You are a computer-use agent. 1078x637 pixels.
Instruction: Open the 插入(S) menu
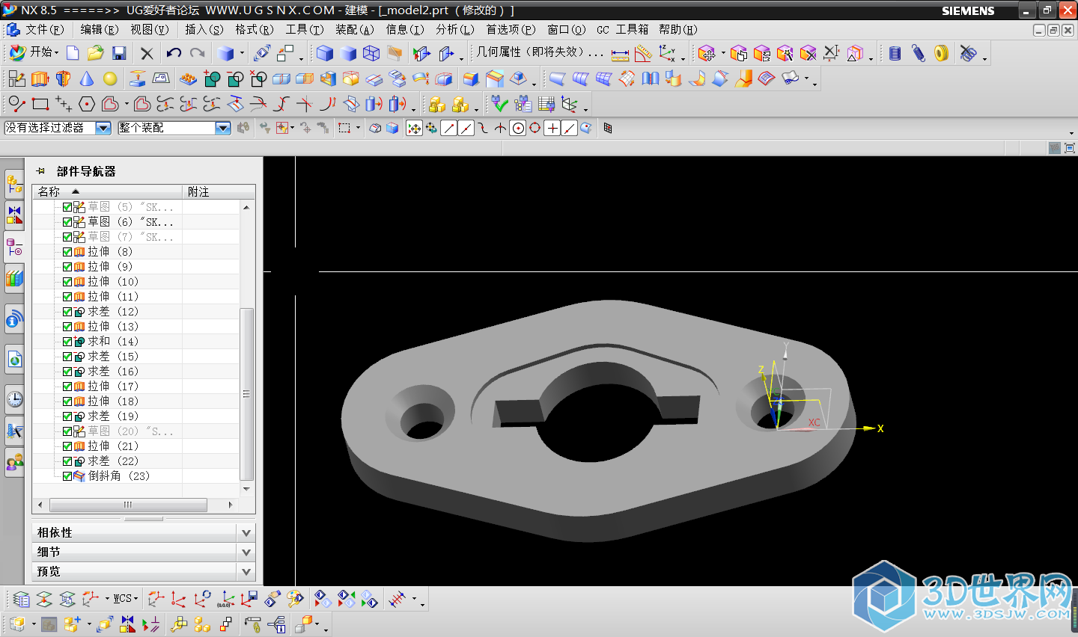(204, 29)
